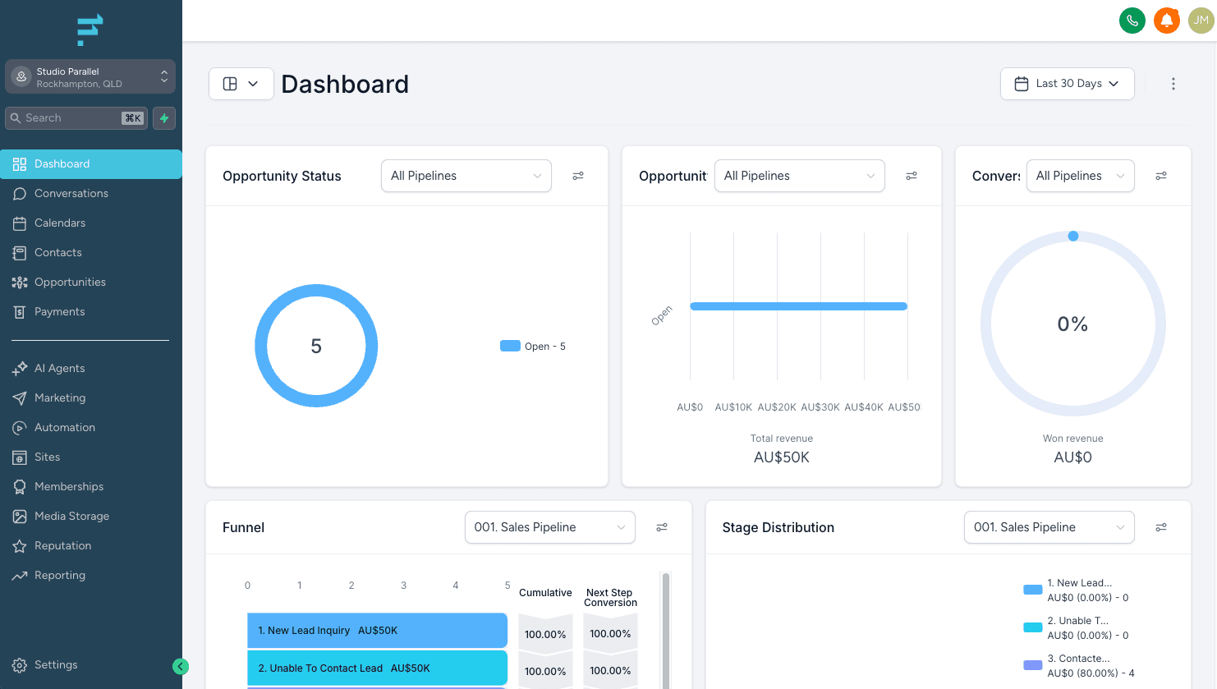Open All Pipelines dropdown in Opportunity Status

pos(466,176)
